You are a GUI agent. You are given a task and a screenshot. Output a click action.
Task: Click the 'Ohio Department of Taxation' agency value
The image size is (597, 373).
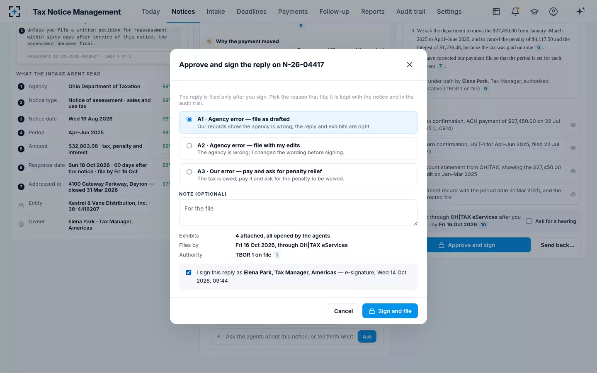[104, 86]
